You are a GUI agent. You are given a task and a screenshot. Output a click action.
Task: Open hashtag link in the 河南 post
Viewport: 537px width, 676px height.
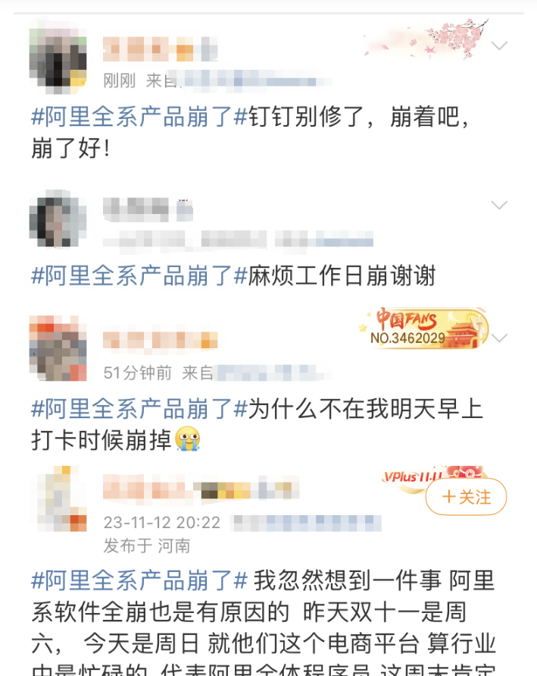tap(139, 580)
